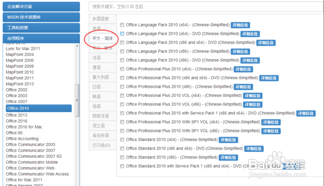Open the 西班牙语 language tab

(103, 116)
